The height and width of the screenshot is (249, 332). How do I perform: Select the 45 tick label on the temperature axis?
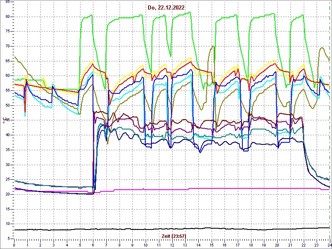click(x=7, y=120)
